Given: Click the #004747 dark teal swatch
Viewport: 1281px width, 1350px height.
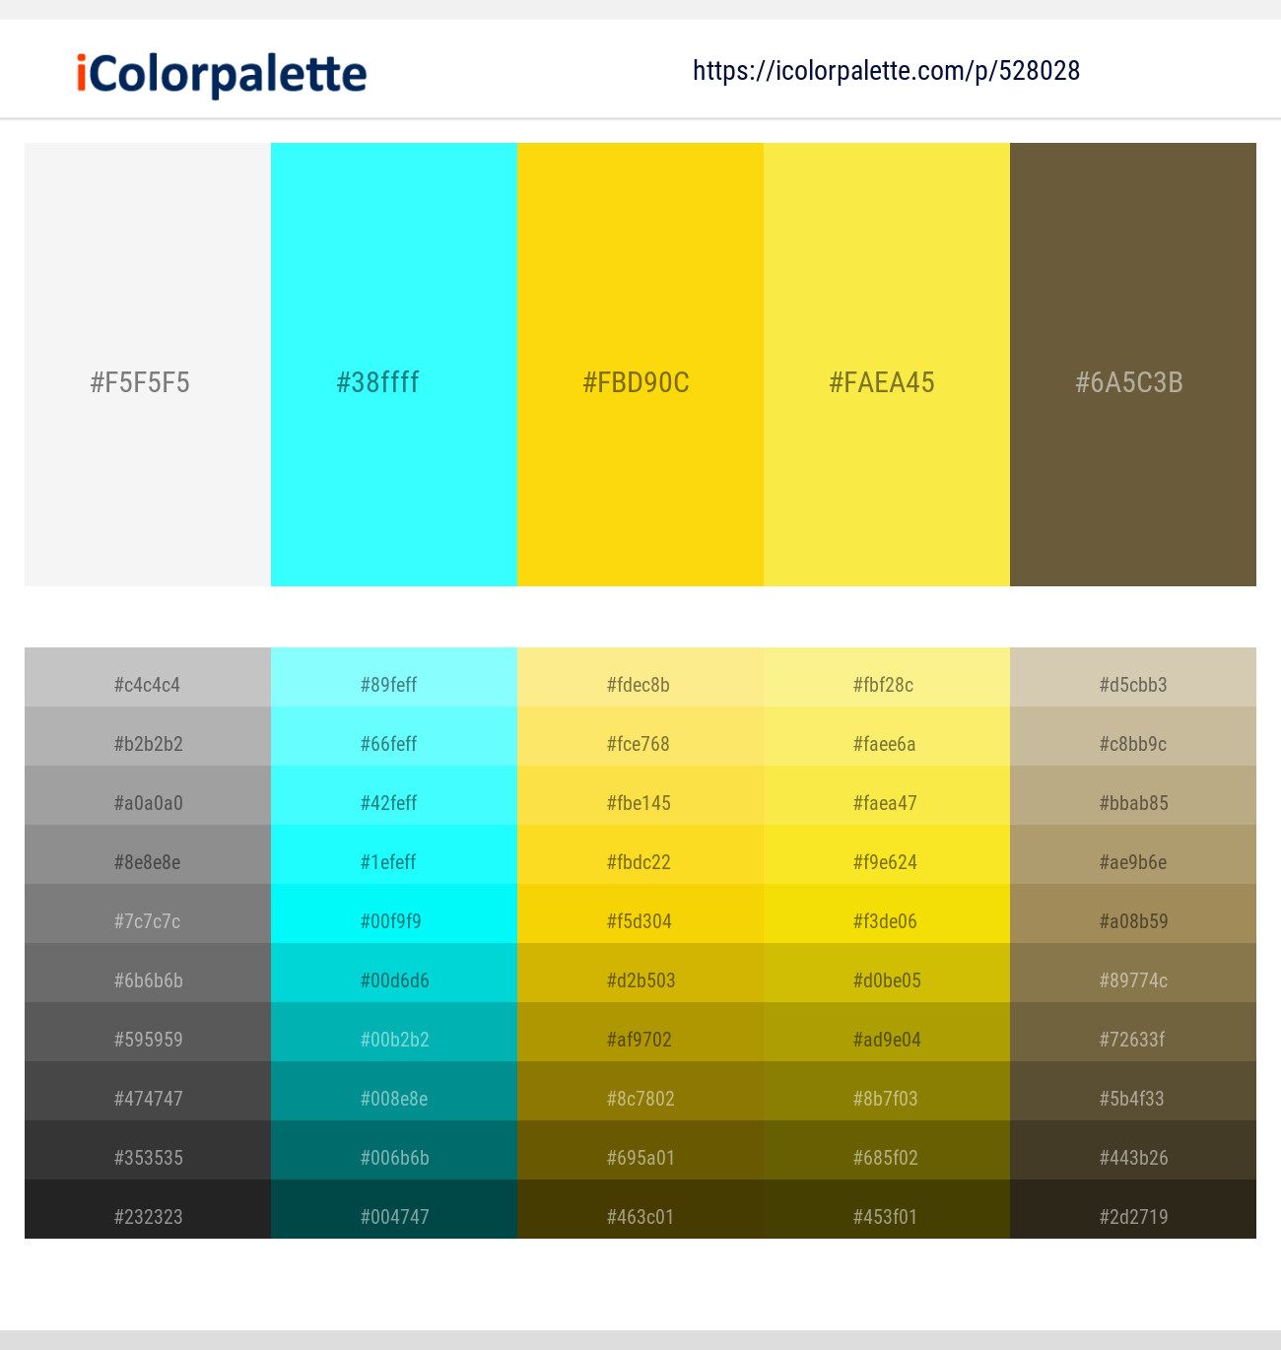Looking at the screenshot, I should point(393,1216).
